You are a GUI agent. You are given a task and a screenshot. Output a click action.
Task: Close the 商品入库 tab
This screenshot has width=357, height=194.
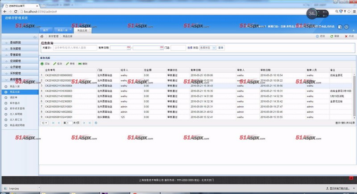point(71,29)
